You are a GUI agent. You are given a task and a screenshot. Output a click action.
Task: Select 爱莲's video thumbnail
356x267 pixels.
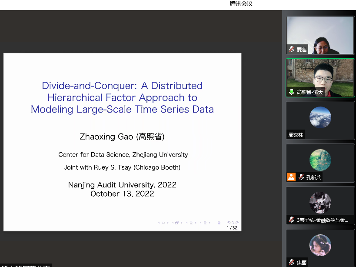pos(320,35)
